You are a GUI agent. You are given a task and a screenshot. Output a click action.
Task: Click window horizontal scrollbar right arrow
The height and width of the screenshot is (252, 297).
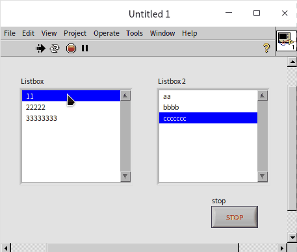(282, 248)
